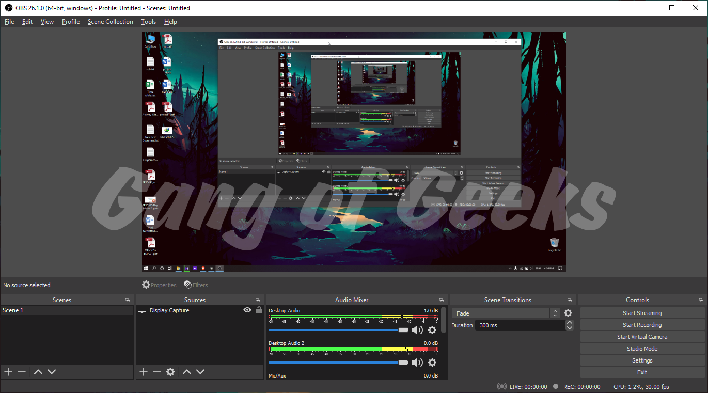Pop out the Sources dock panel
708x393 pixels.
tap(258, 300)
